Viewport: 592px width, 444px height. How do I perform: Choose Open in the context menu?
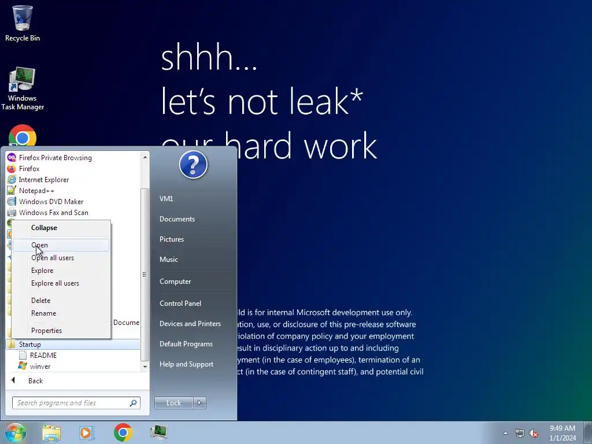pyautogui.click(x=61, y=245)
